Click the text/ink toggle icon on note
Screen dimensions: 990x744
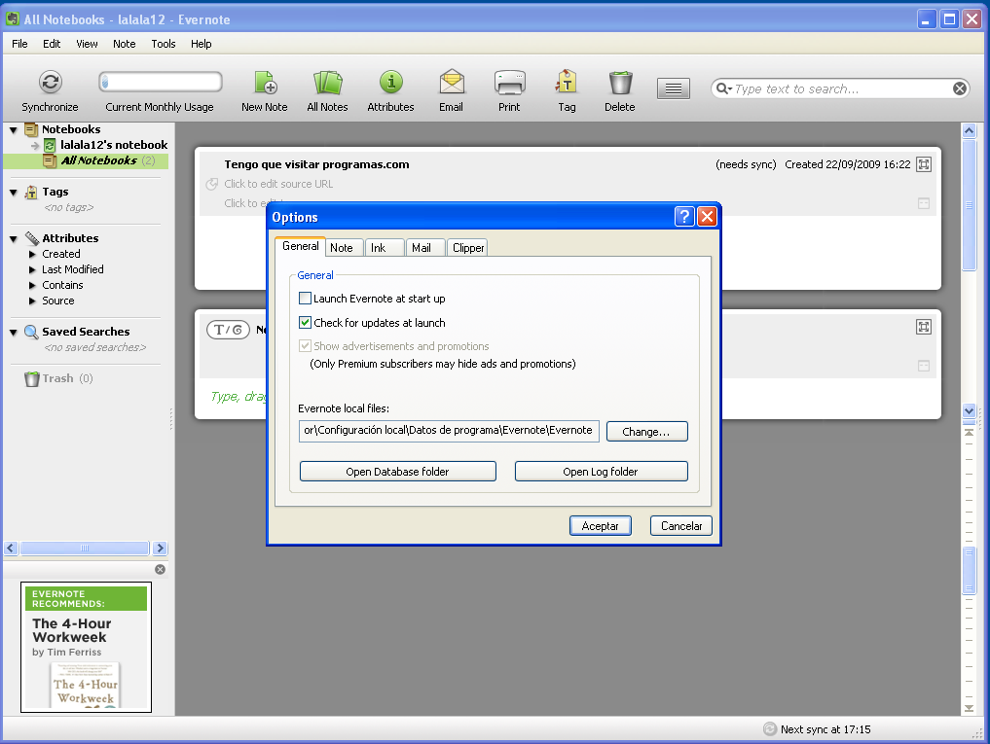click(x=229, y=330)
